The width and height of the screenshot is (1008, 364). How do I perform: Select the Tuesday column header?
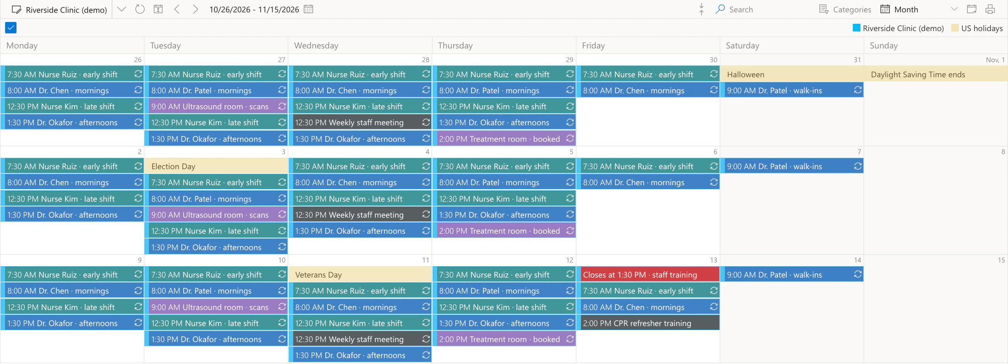[x=216, y=45]
